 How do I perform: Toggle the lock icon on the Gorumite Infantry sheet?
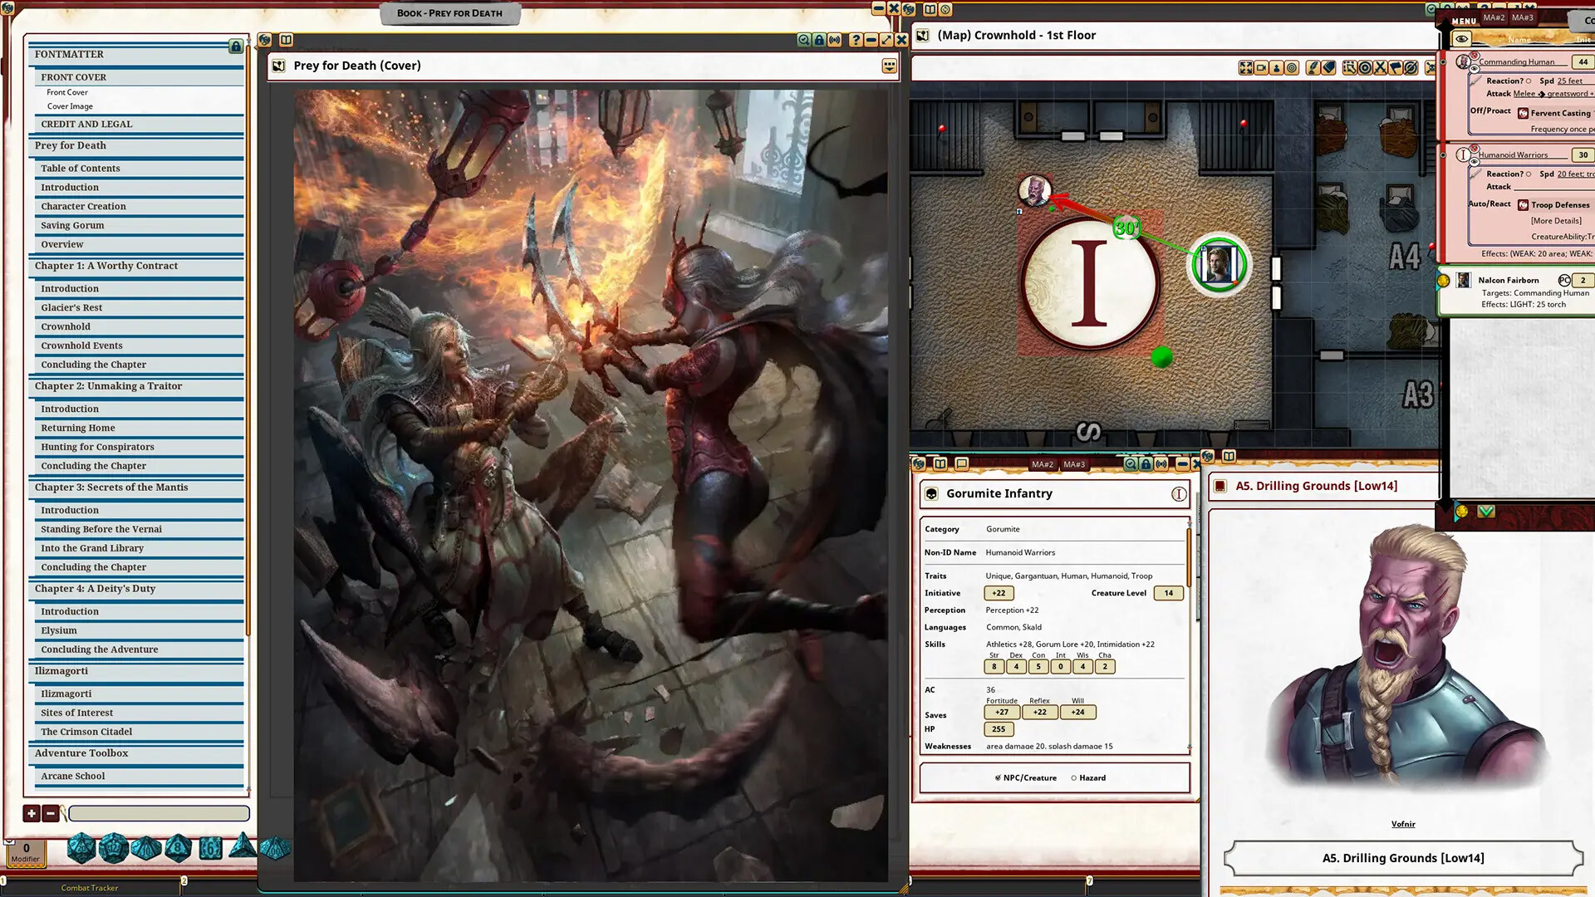(1146, 464)
